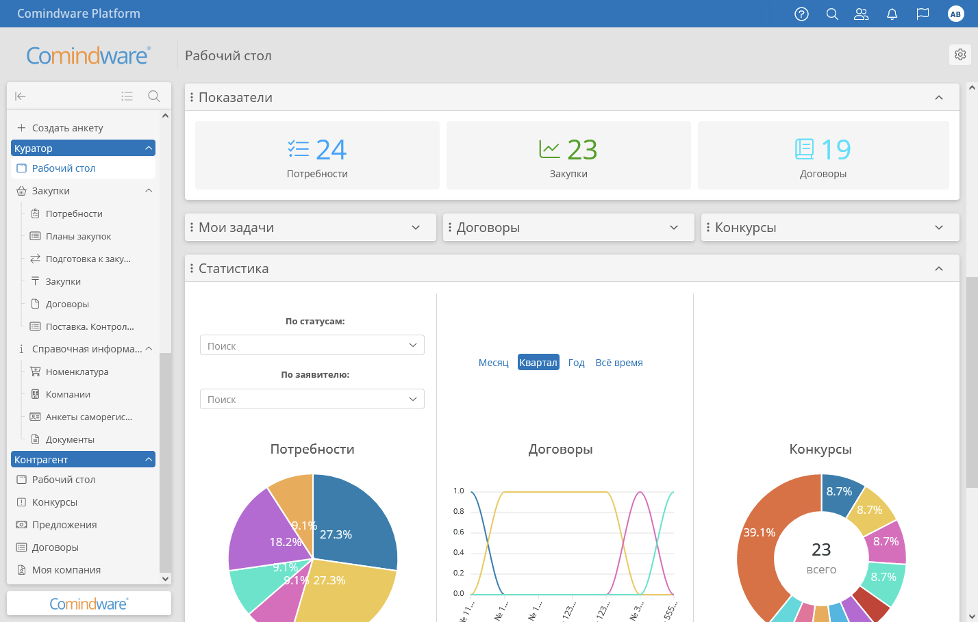Click the main page vertical scrollbar
Image resolution: width=978 pixels, height=622 pixels.
pos(972,382)
